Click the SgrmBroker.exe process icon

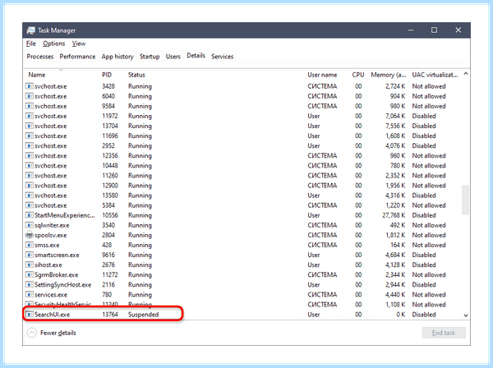[30, 275]
